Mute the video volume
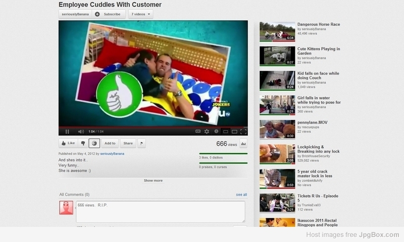Image resolution: width=404 pixels, height=242 pixels. coord(80,132)
